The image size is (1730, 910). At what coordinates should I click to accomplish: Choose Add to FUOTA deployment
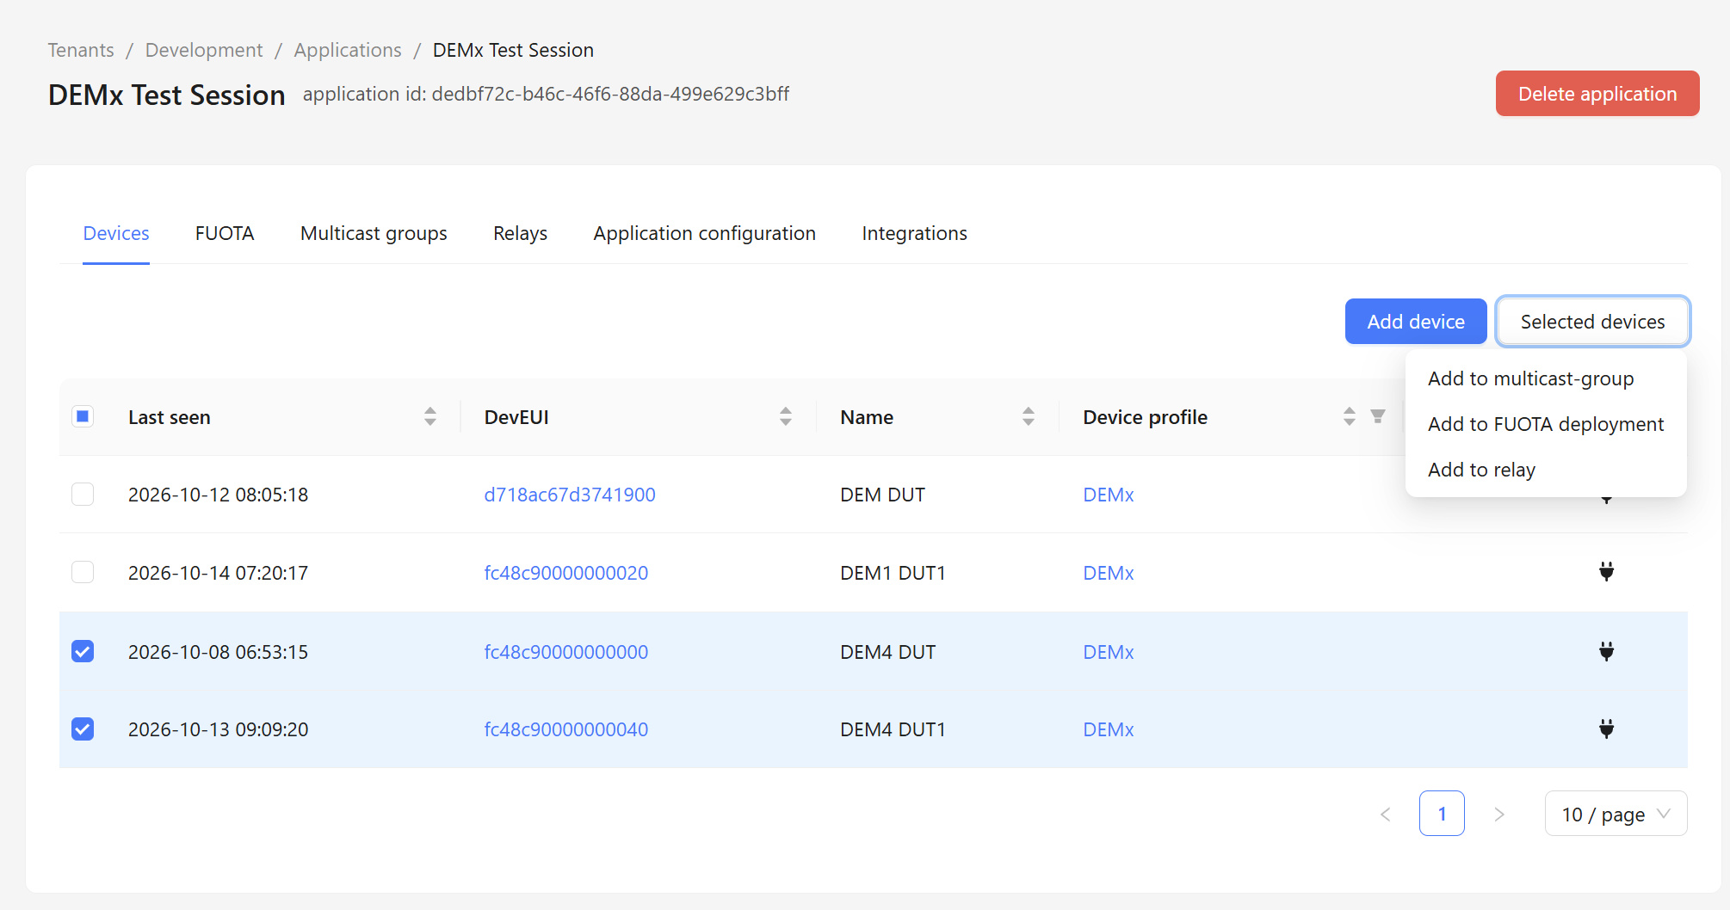[x=1545, y=424]
